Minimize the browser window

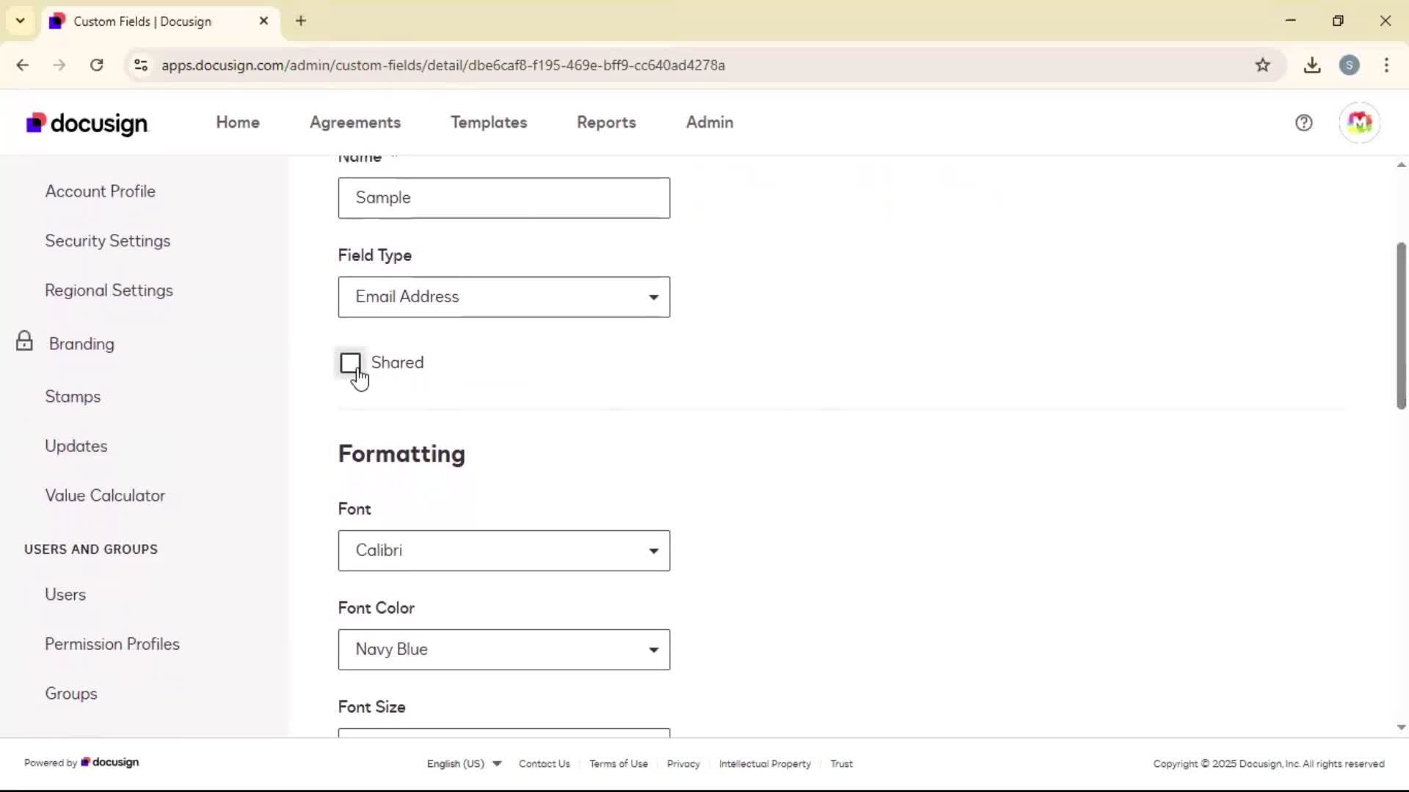(1291, 21)
